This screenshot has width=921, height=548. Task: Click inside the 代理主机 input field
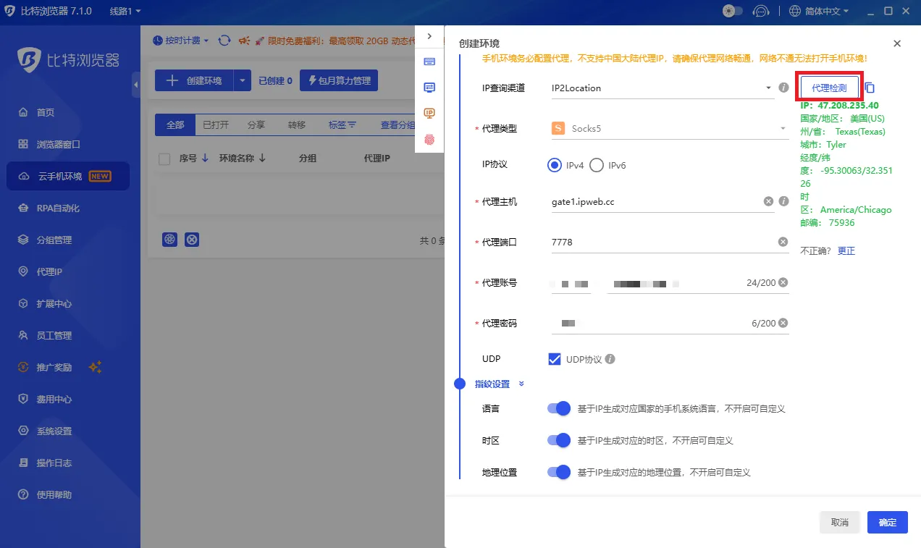pos(652,201)
